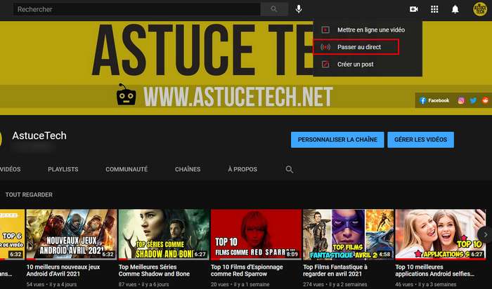
Task: Click title Top 10 meilleures applications Android
Action: point(434,271)
